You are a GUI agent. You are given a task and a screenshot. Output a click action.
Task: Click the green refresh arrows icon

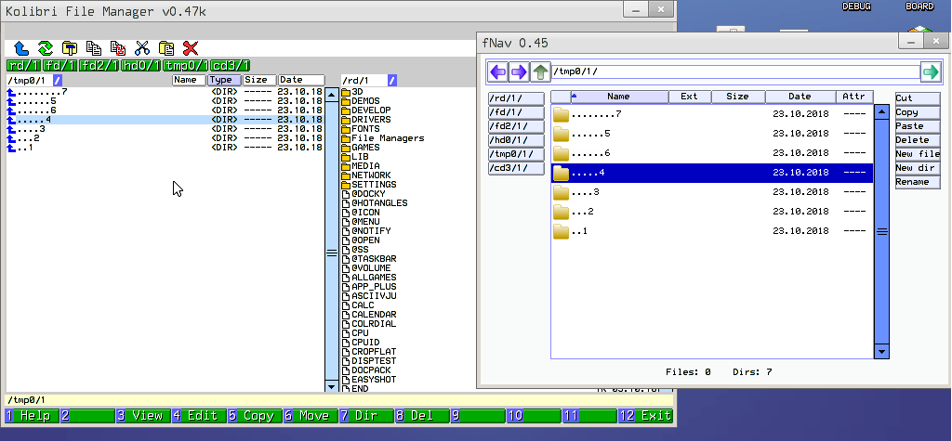[45, 48]
